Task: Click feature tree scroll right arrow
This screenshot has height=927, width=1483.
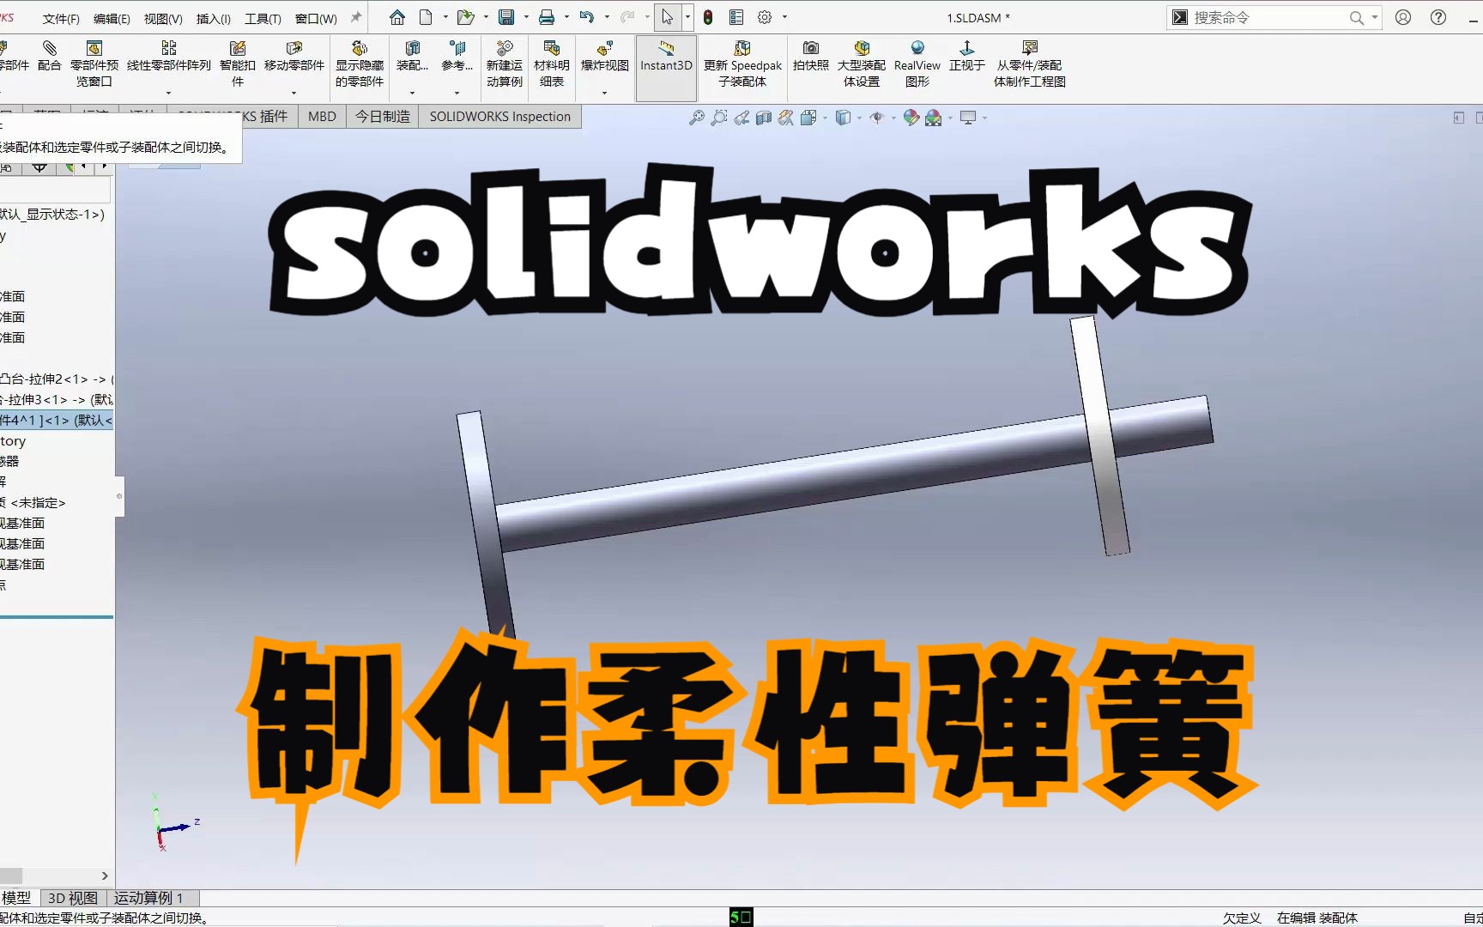Action: [105, 875]
